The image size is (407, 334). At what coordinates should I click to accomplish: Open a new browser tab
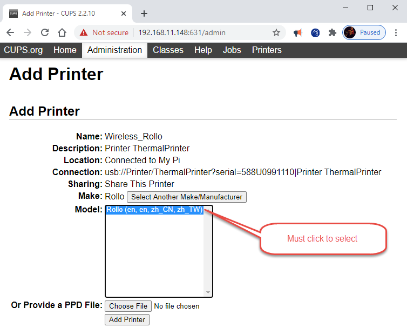(x=144, y=14)
